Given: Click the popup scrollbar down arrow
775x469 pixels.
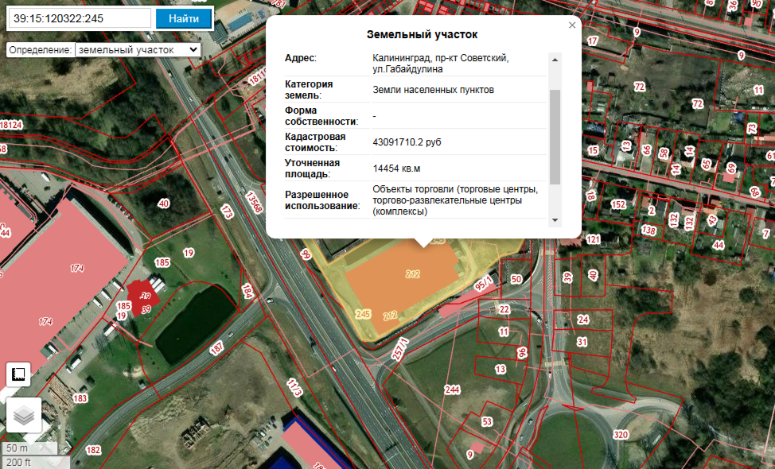Looking at the screenshot, I should coord(555,220).
